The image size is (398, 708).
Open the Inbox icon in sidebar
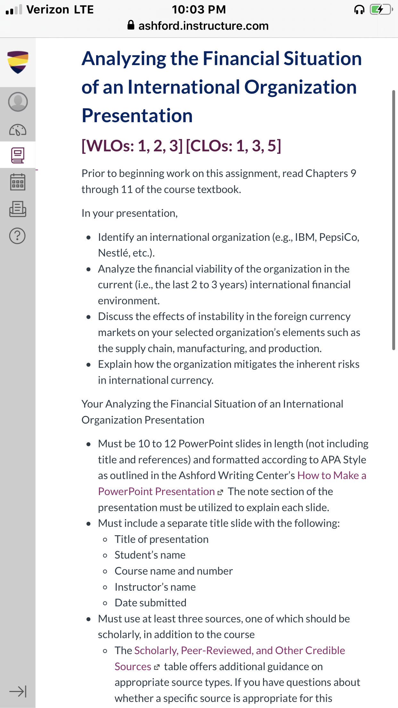pyautogui.click(x=18, y=209)
